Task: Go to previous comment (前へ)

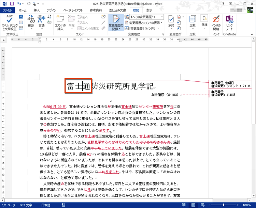Action: [83, 17]
